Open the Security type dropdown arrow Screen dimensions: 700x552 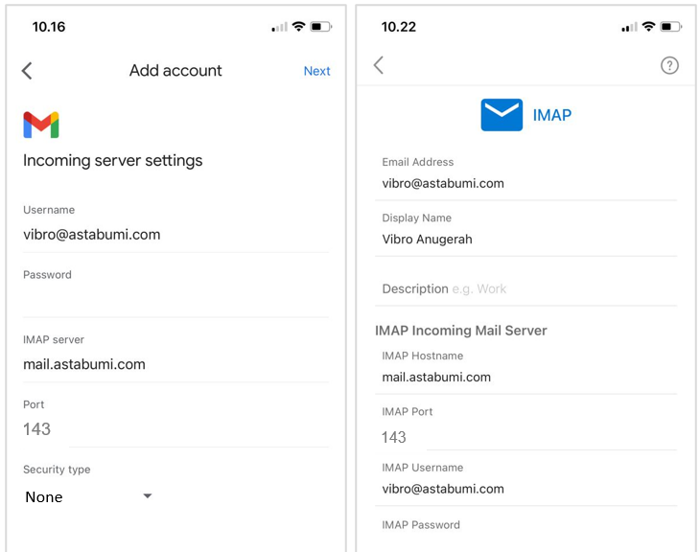click(147, 496)
